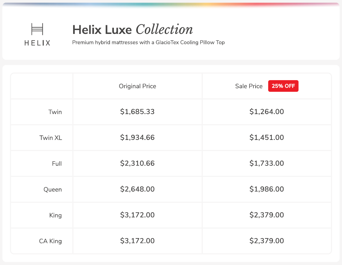
Task: Click the GlacioTex Cooling Pillow Top subtitle
Action: (148, 42)
